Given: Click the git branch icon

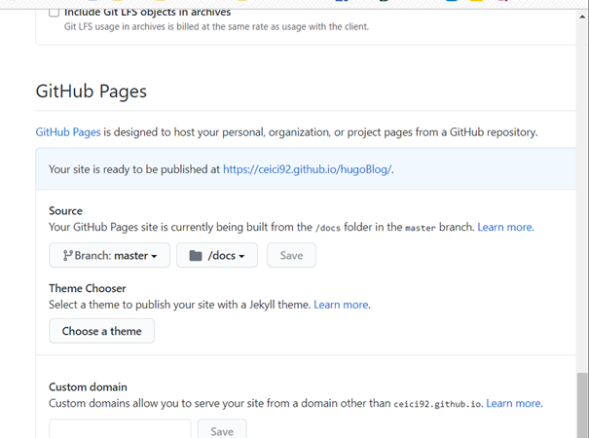Looking at the screenshot, I should tap(67, 256).
